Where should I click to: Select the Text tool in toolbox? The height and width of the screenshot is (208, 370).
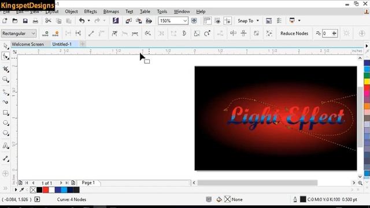6,146
